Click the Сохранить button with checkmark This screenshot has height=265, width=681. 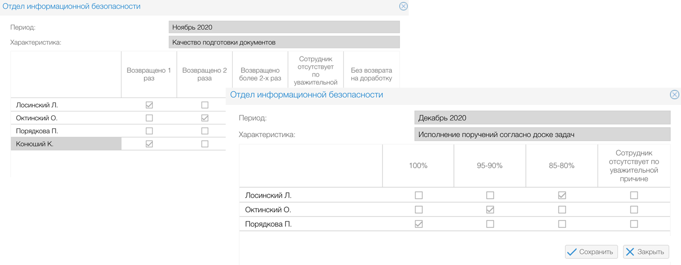[x=591, y=252]
